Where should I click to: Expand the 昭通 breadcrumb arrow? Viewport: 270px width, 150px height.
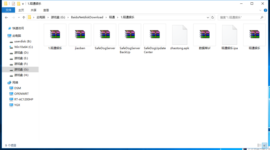(x=118, y=18)
